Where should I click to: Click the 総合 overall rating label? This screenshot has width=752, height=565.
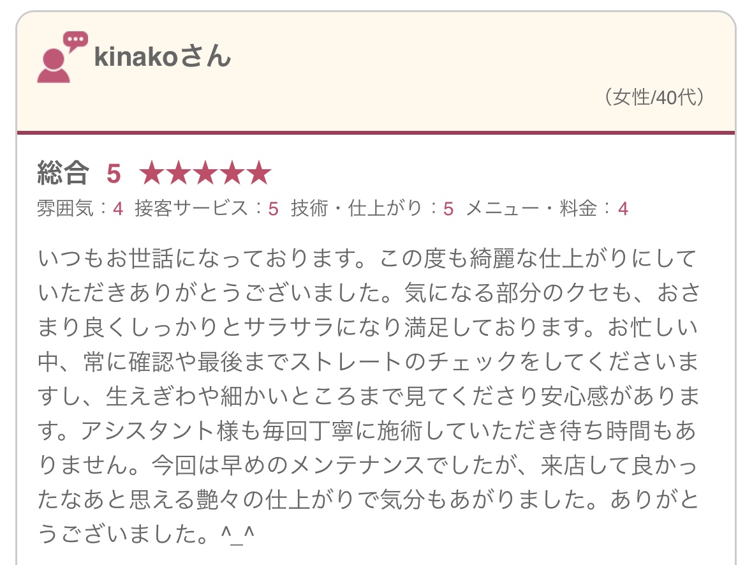click(x=63, y=173)
